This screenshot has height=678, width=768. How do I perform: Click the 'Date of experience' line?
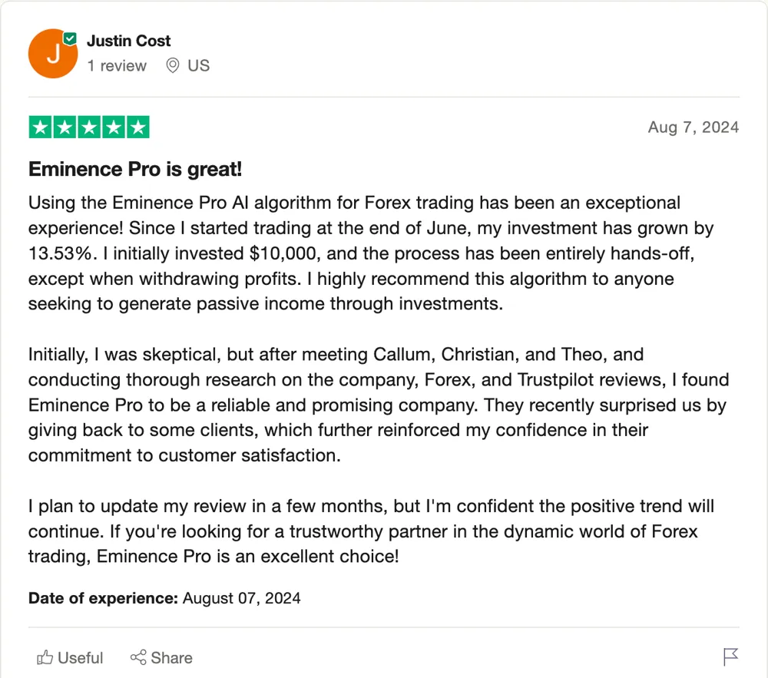(x=164, y=598)
